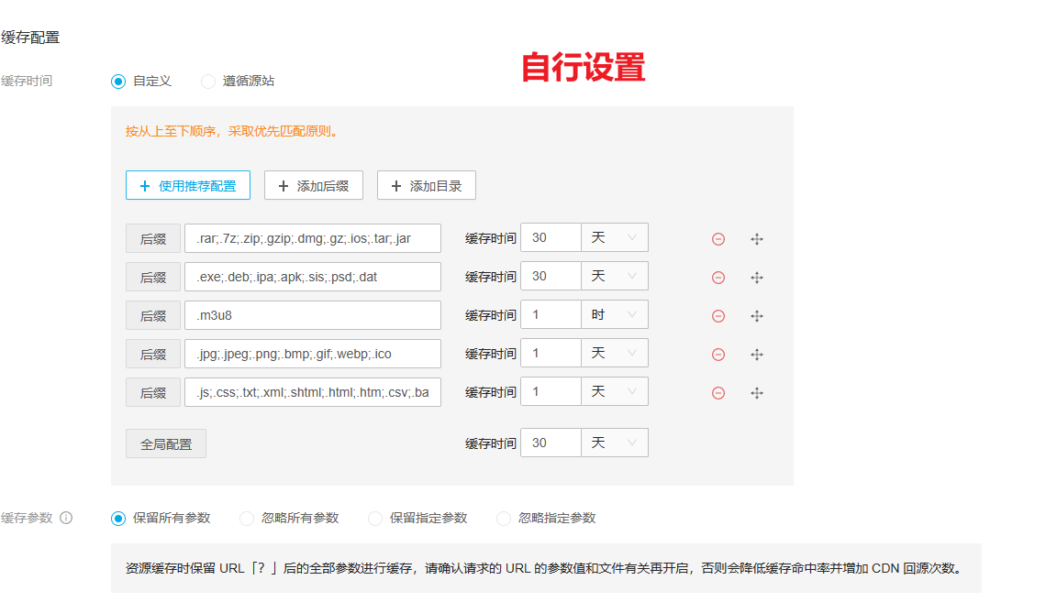Select 忽略所有参数 radio option
This screenshot has width=1057, height=602.
[247, 519]
